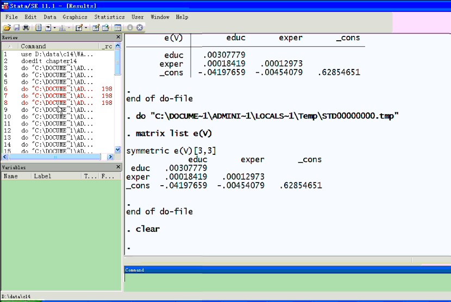Open the Data menu
This screenshot has width=451, height=302.
(50, 17)
